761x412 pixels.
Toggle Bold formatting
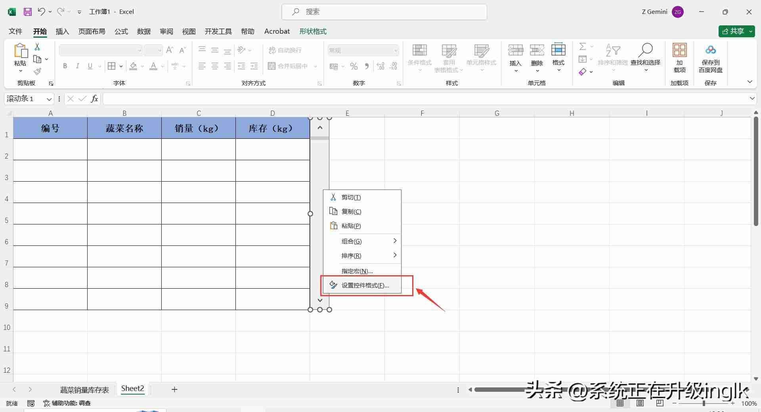(65, 66)
